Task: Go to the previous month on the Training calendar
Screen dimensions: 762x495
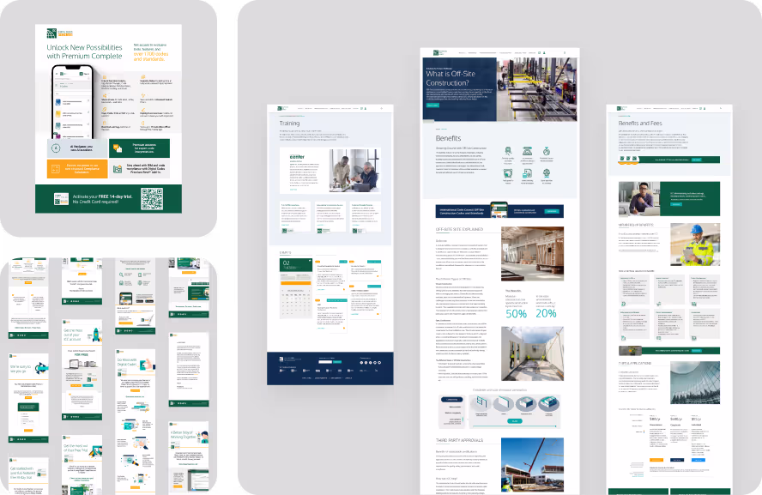Action: 282,290
